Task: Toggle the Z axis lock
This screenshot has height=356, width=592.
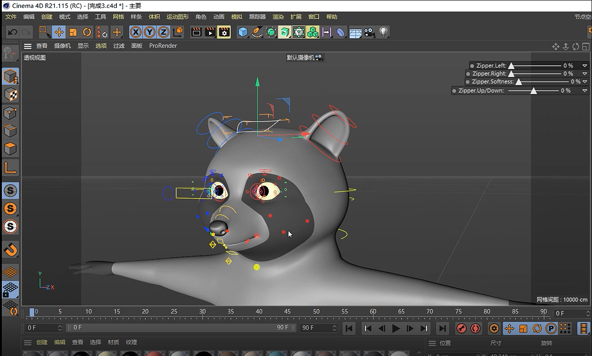Action: pyautogui.click(x=163, y=32)
